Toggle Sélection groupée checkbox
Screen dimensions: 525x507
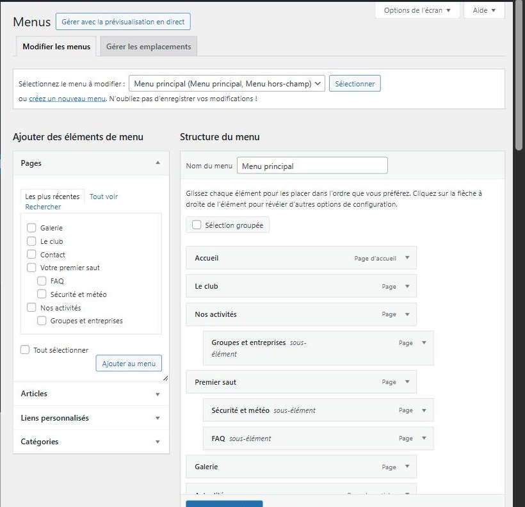point(197,225)
